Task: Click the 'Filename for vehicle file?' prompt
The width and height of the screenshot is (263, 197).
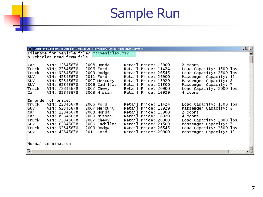Action: (x=59, y=53)
